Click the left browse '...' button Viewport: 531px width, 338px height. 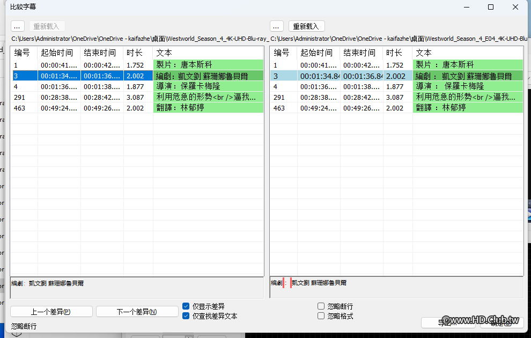(x=17, y=26)
